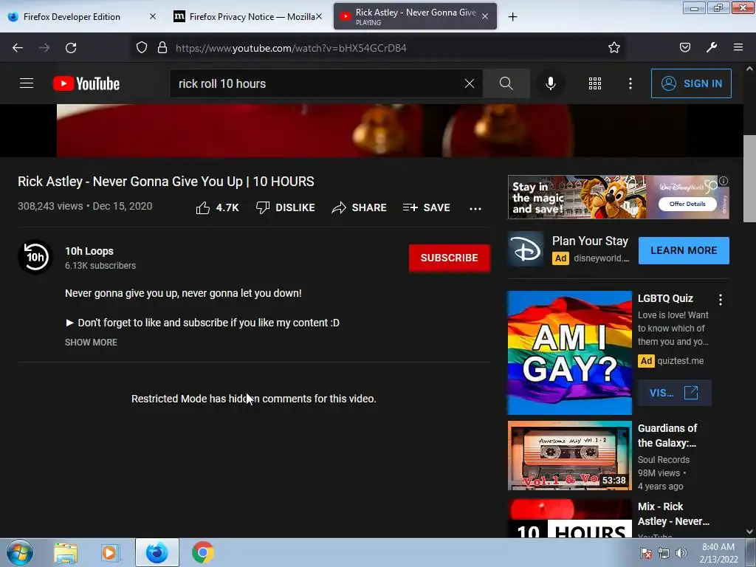Open a new tab with plus button
The width and height of the screenshot is (756, 567).
[x=512, y=17]
